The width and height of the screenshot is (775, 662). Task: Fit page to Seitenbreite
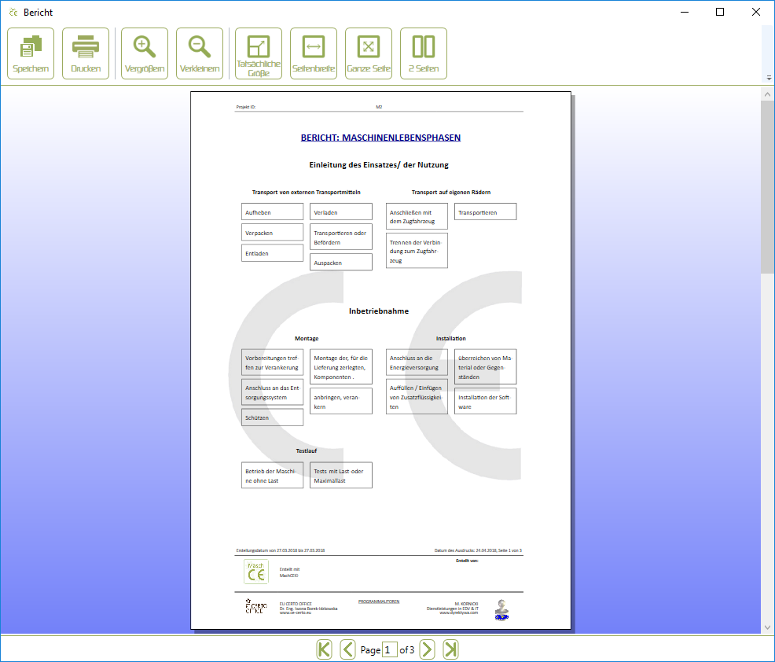click(x=314, y=53)
